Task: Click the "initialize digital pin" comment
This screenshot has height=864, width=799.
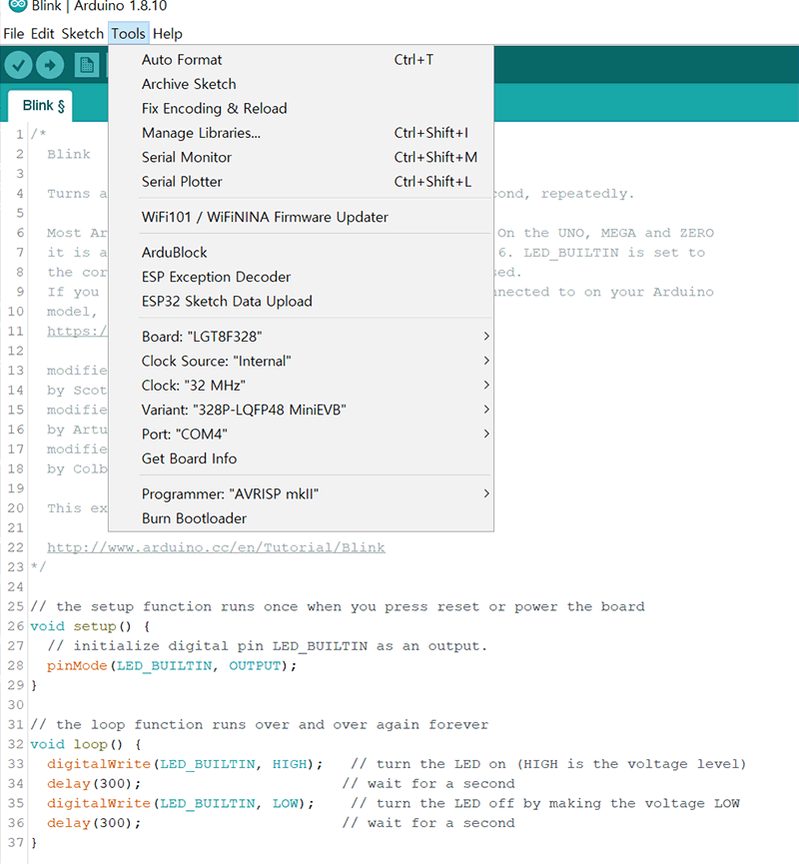Action: [x=268, y=646]
